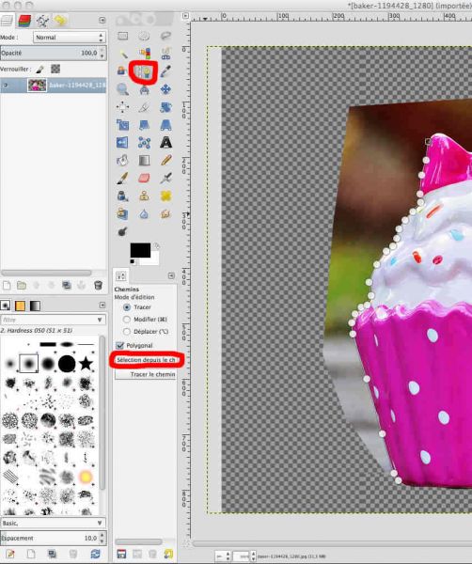The width and height of the screenshot is (472, 564).
Task: Click the Tracer le chemin button
Action: click(146, 374)
